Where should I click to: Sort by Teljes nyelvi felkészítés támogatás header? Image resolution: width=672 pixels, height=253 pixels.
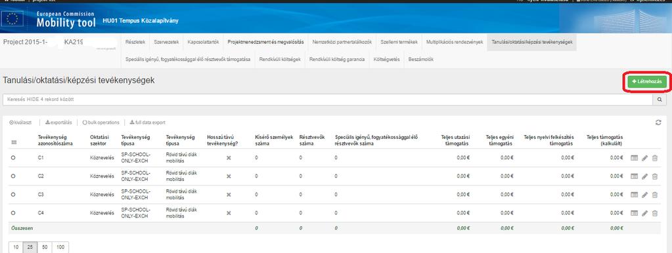tap(549, 140)
